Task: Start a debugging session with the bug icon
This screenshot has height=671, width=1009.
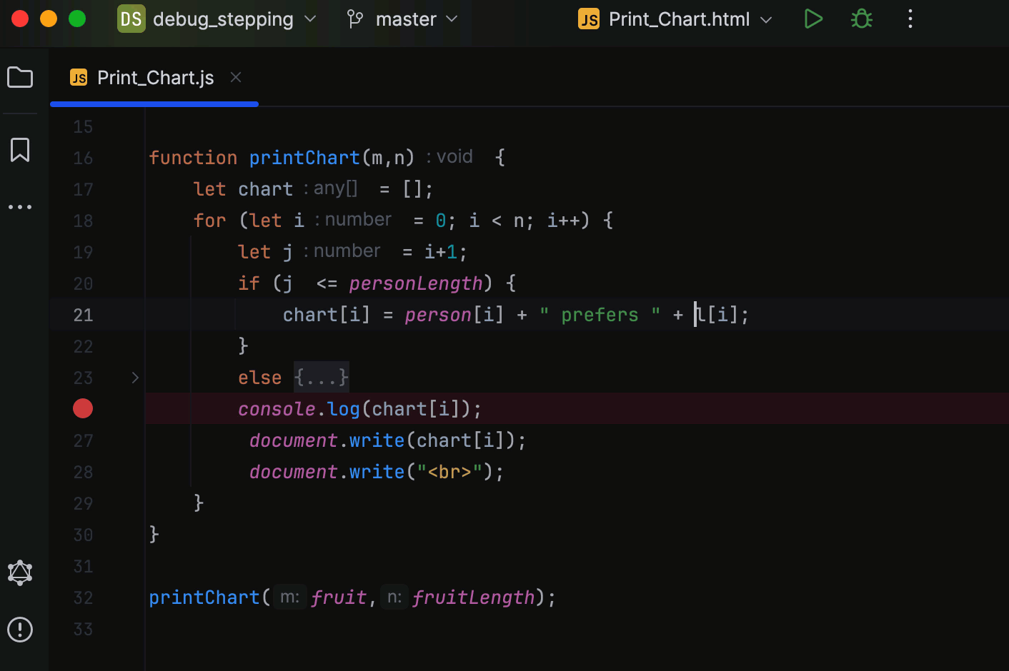Action: coord(861,19)
